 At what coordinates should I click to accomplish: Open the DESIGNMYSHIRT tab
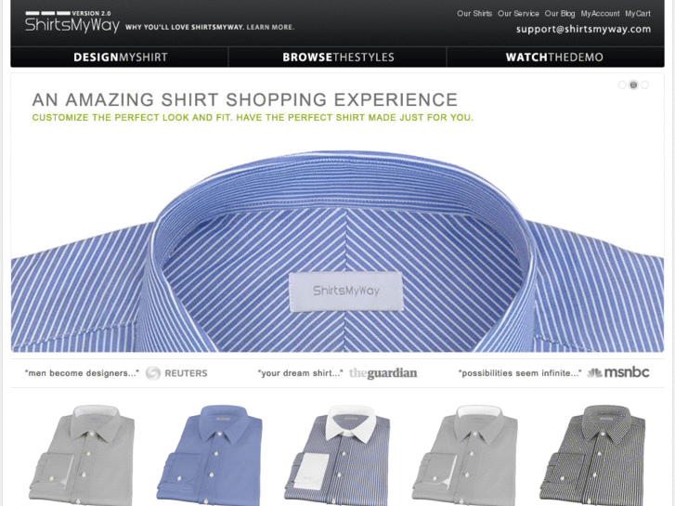point(120,58)
